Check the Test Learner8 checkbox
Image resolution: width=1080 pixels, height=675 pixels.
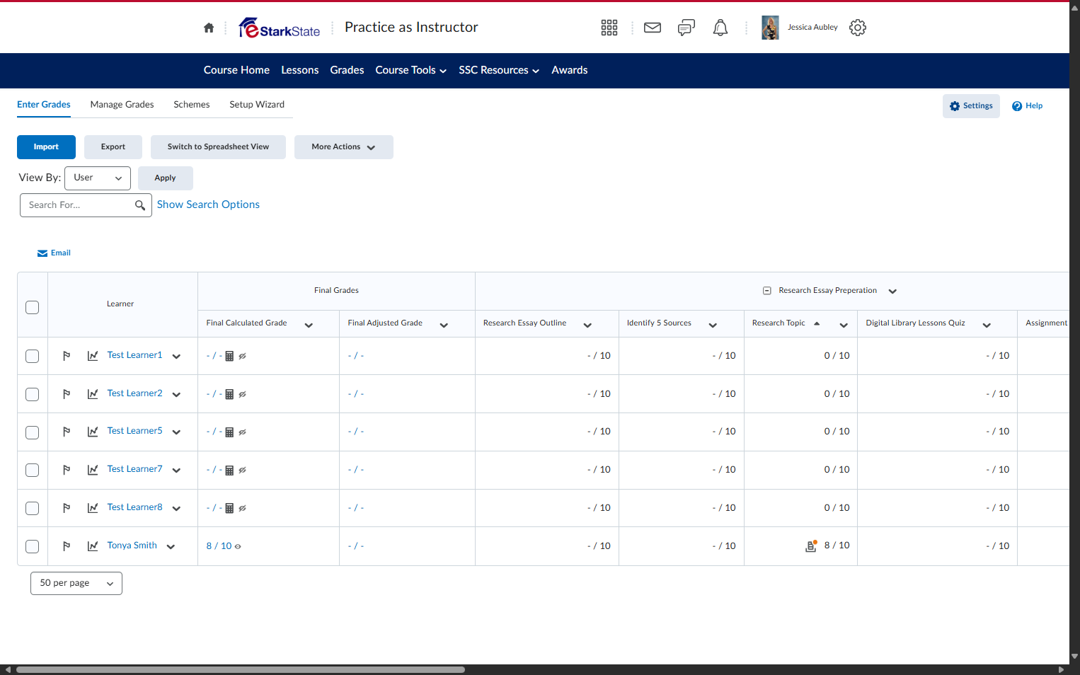[33, 508]
